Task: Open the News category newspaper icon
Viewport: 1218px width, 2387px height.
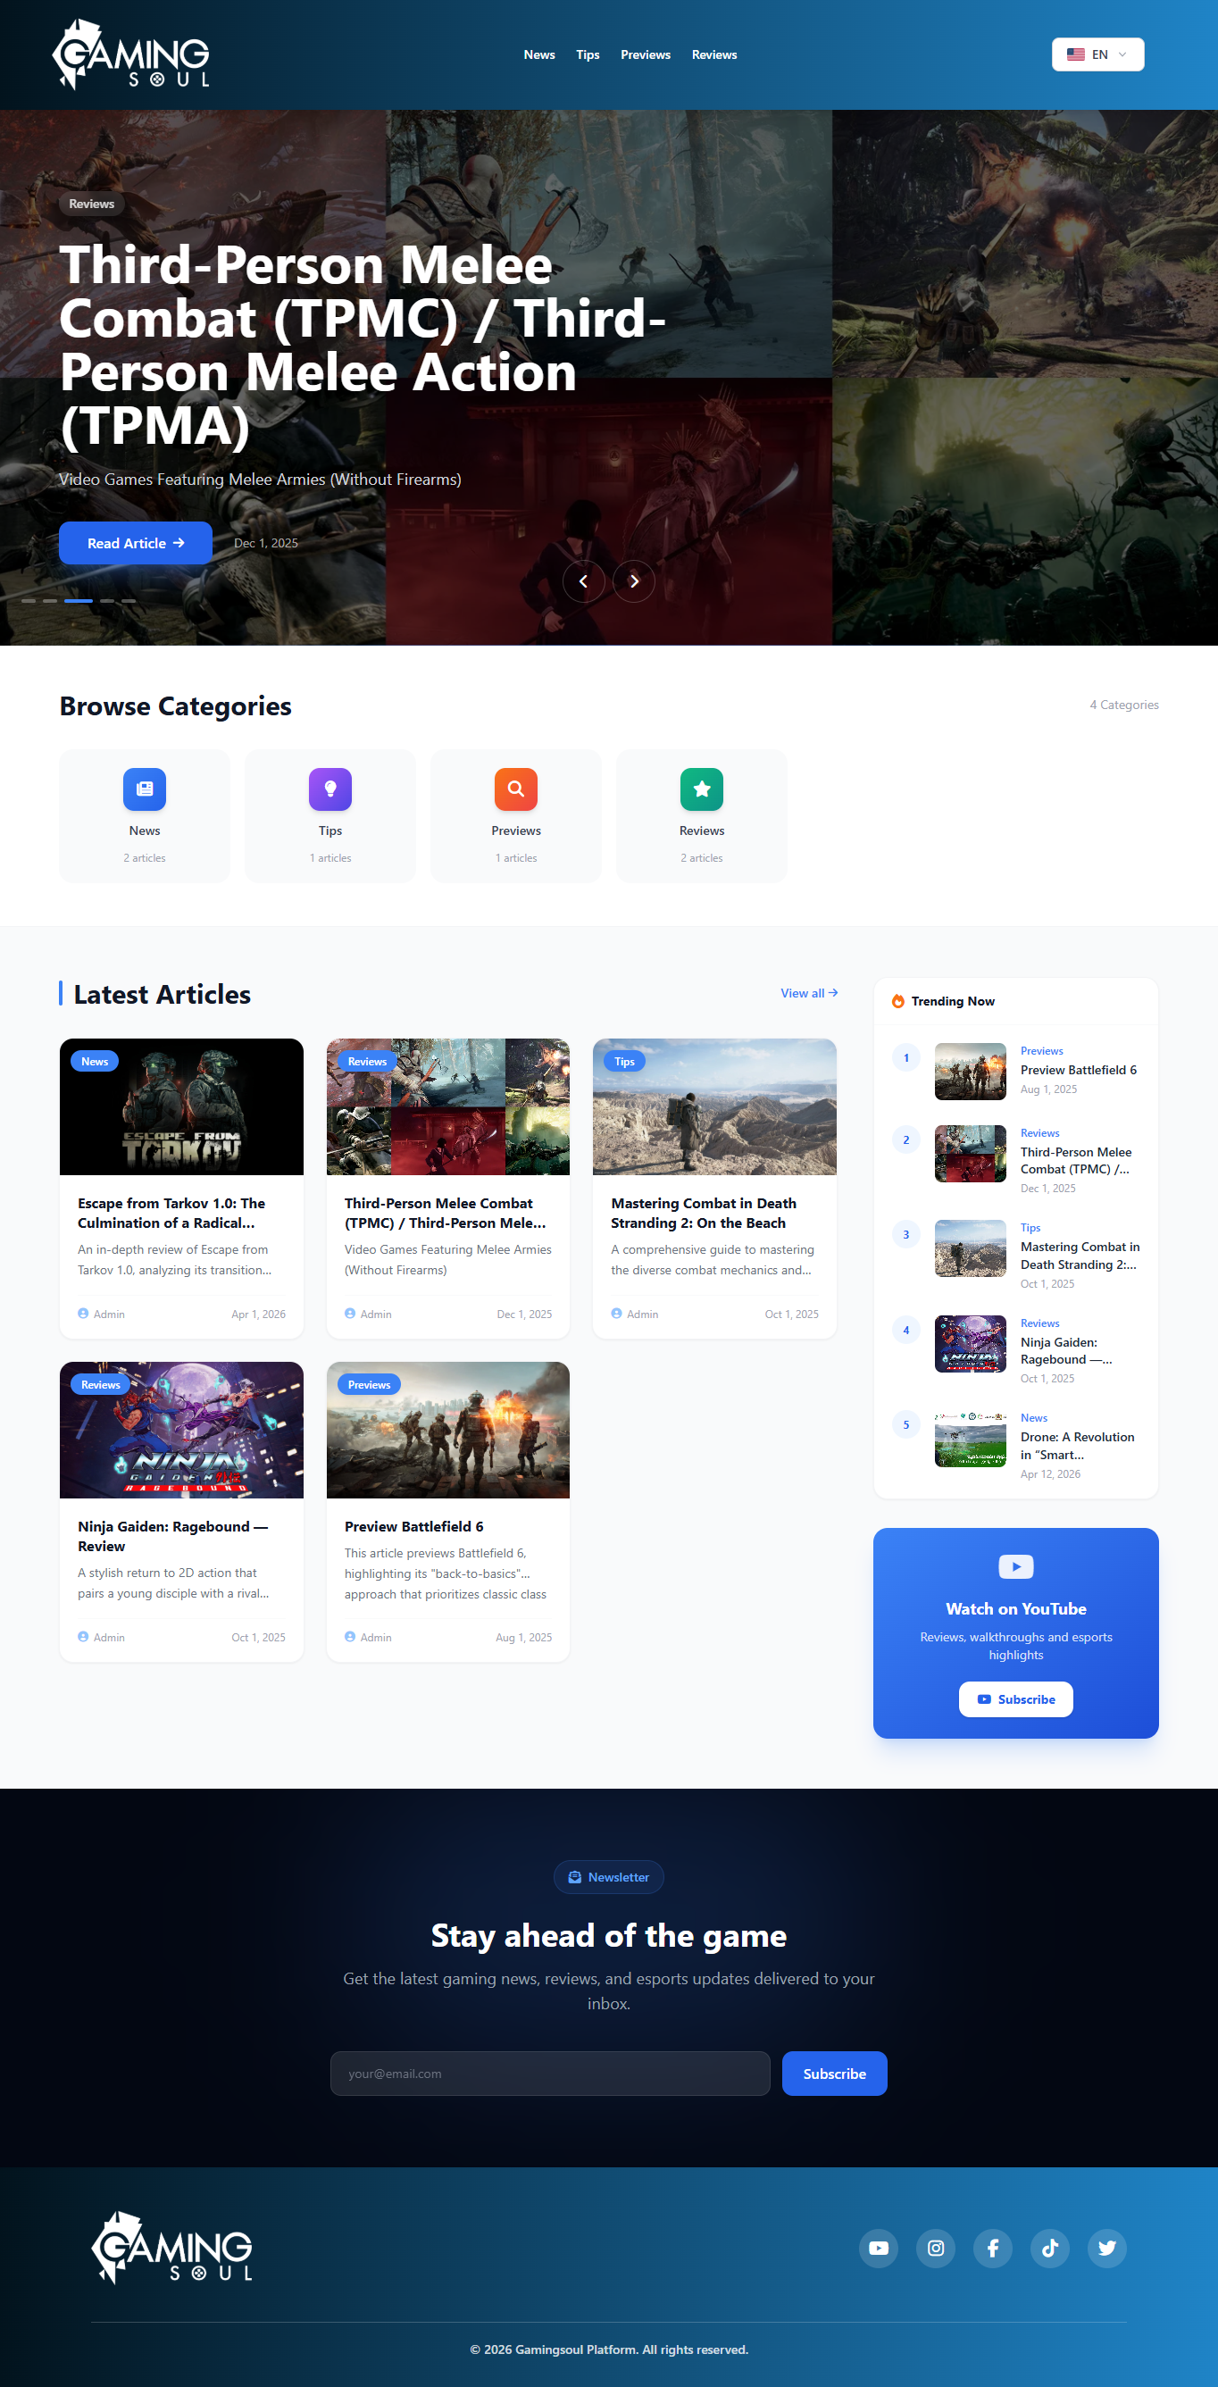Action: click(x=145, y=789)
